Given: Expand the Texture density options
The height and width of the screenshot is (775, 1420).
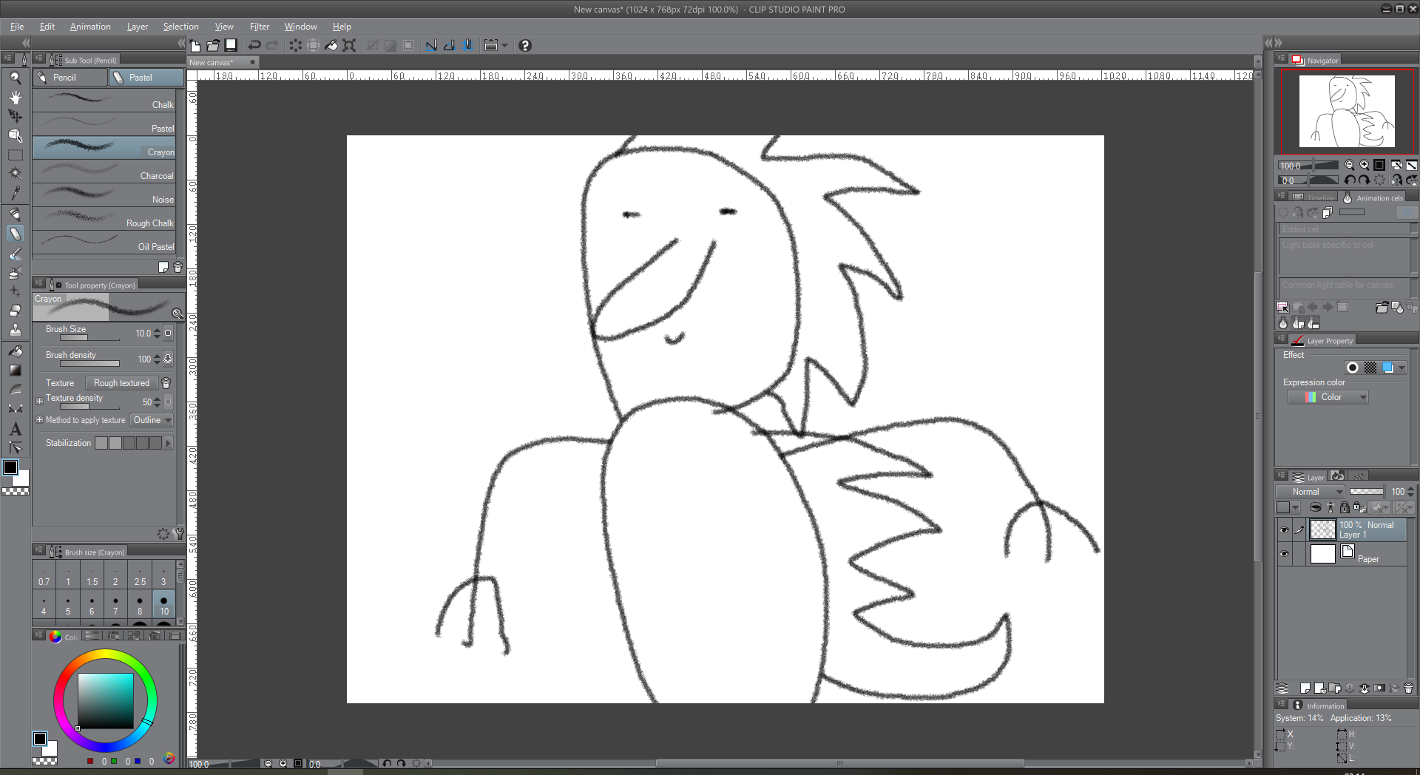Looking at the screenshot, I should pyautogui.click(x=39, y=402).
